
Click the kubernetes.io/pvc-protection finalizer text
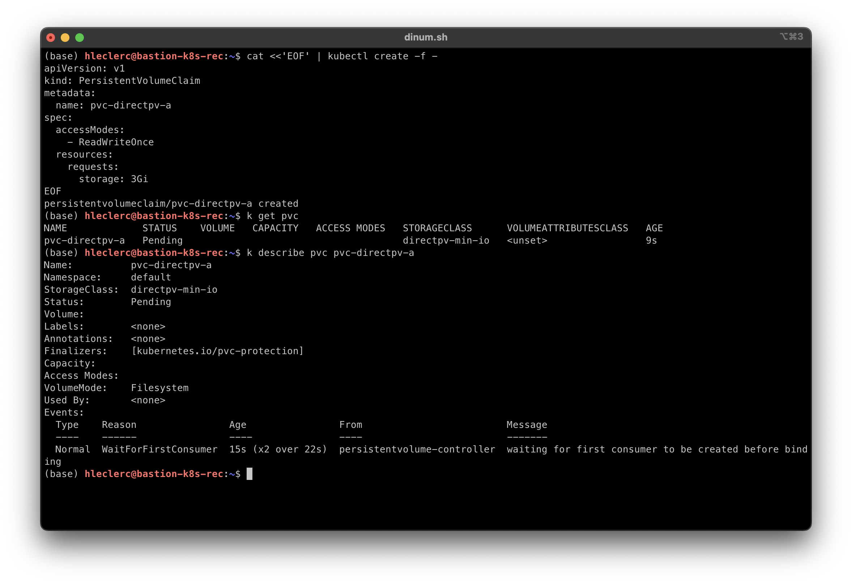[217, 351]
